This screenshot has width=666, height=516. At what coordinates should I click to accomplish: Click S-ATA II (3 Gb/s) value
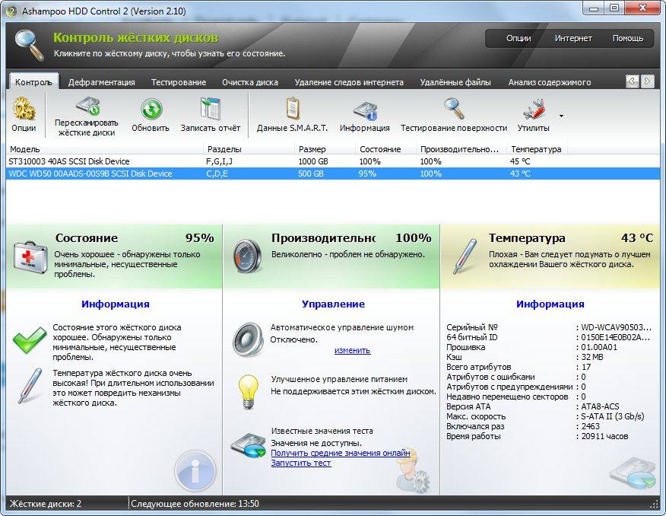[613, 416]
